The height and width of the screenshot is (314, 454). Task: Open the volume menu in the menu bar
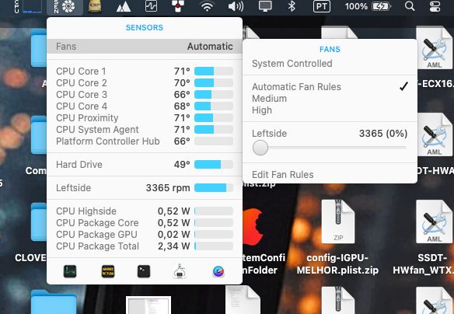pos(236,6)
